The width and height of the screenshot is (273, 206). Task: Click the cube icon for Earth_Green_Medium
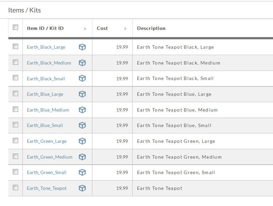pos(82,157)
